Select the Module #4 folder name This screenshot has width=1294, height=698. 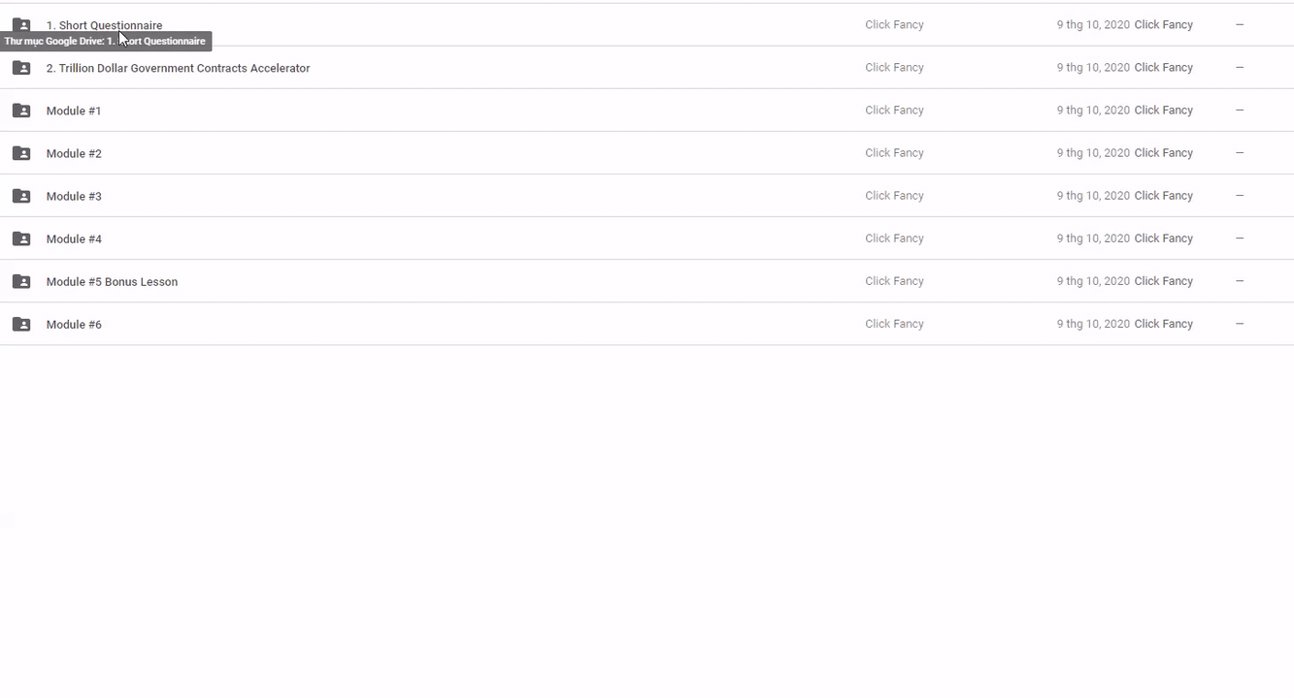click(x=74, y=238)
